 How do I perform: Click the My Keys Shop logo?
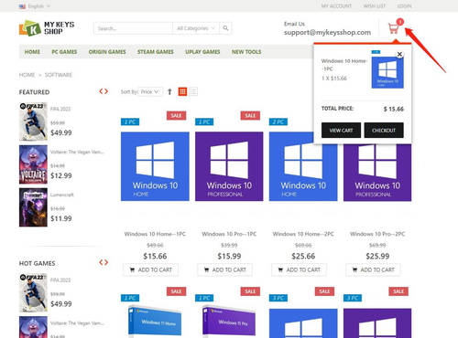click(47, 28)
